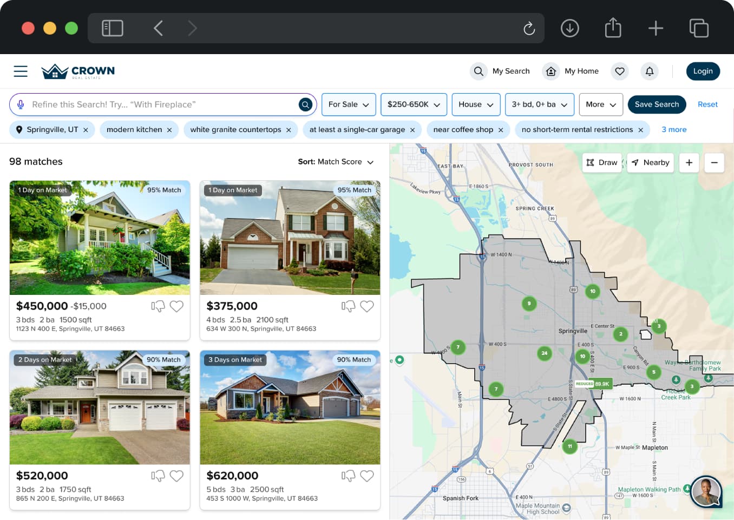Open the For Sale filter dropdown
Image resolution: width=734 pixels, height=520 pixels.
349,104
